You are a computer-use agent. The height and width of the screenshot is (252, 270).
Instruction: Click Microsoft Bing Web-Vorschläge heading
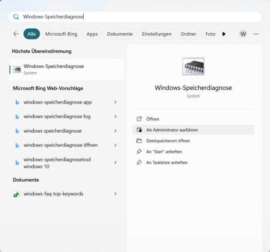point(48,88)
